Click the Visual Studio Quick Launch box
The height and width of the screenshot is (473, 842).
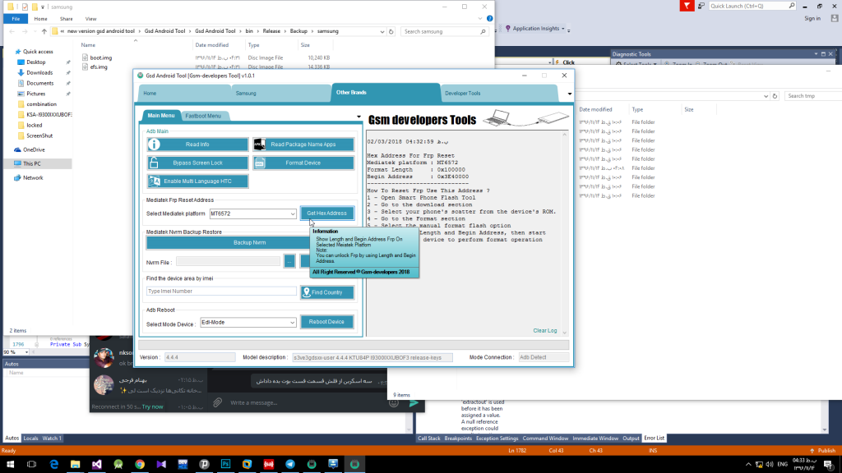coord(752,6)
